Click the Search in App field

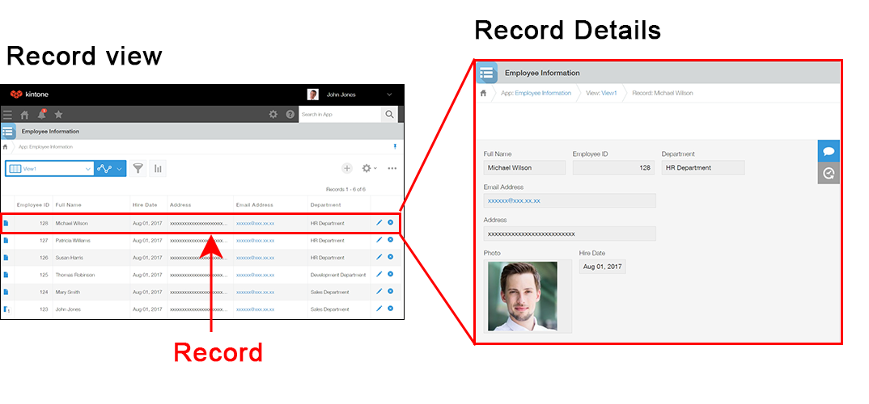tap(338, 115)
